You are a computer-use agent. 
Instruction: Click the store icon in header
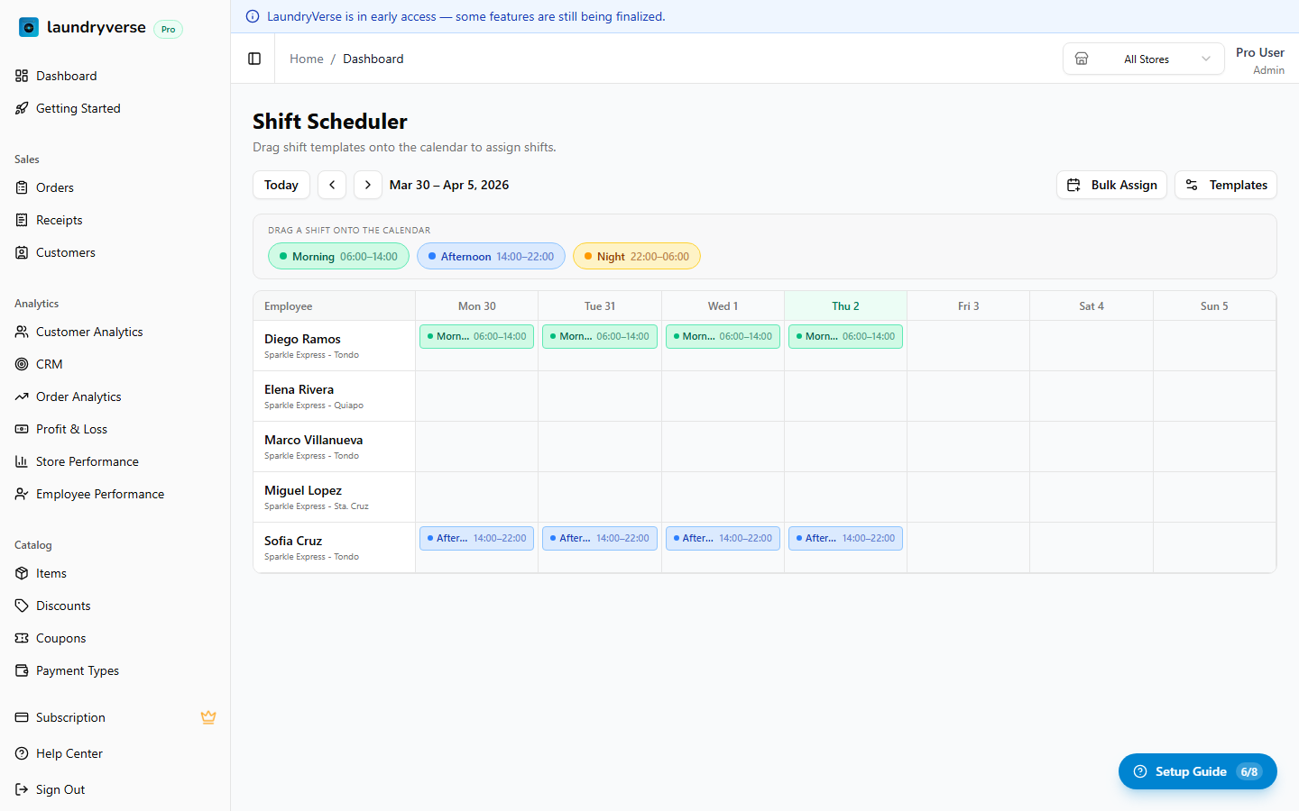pyautogui.click(x=1082, y=59)
